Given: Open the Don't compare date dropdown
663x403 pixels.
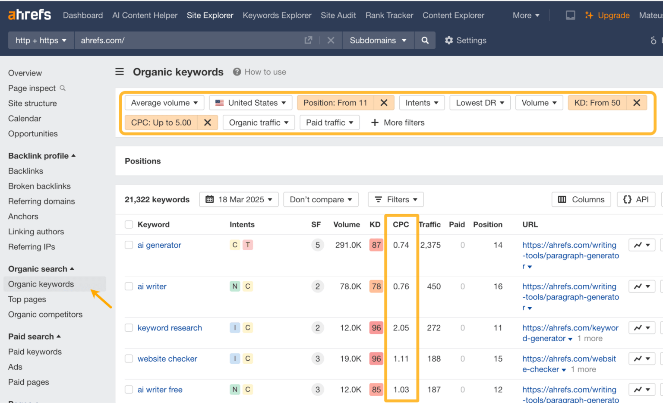Looking at the screenshot, I should click(x=321, y=199).
